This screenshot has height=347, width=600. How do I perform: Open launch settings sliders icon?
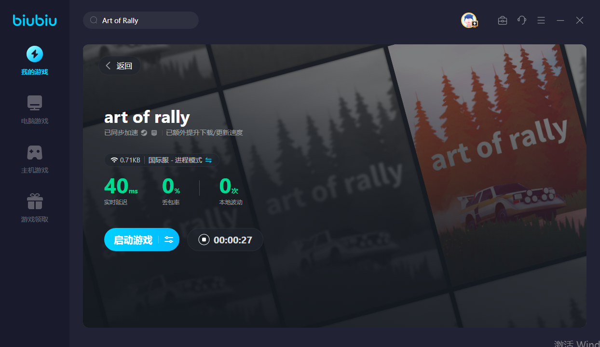(x=169, y=240)
